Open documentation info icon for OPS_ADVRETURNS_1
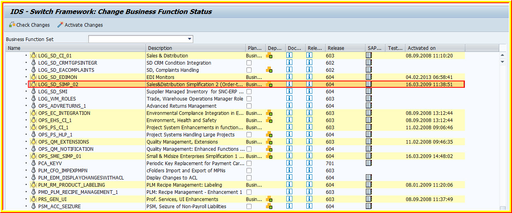Image resolution: width=512 pixels, height=213 pixels. pos(290,106)
